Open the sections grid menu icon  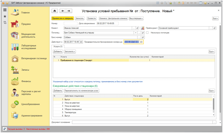5,10
